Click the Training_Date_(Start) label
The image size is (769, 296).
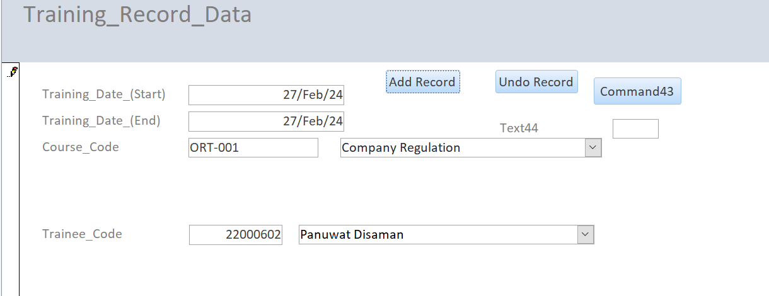(x=104, y=94)
